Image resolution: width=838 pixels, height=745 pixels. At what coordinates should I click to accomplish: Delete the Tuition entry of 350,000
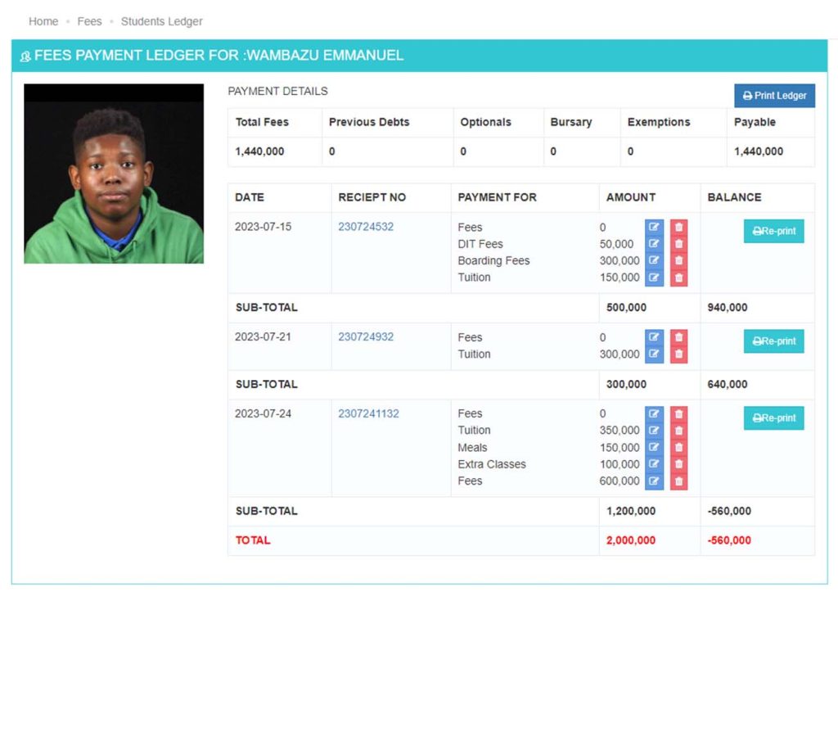679,430
